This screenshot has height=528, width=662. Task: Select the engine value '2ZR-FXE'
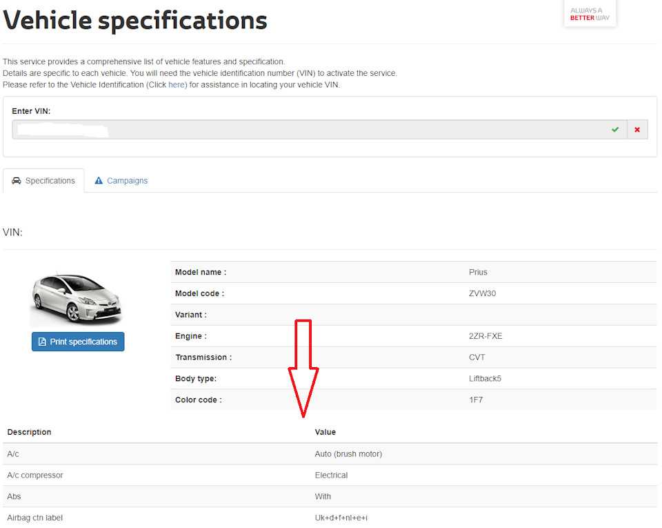[485, 336]
